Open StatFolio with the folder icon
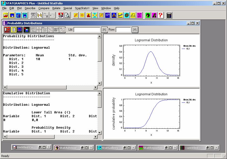 6,15
